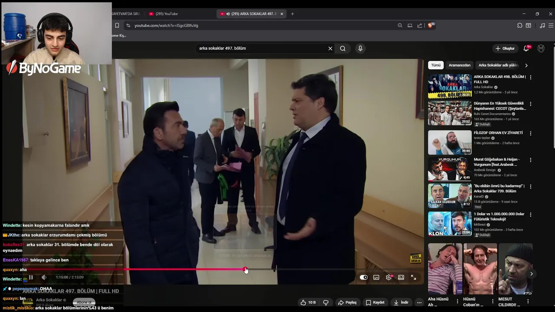Image resolution: width=555 pixels, height=312 pixels.
Task: Show more filter chips via right arrow
Action: pos(526,65)
